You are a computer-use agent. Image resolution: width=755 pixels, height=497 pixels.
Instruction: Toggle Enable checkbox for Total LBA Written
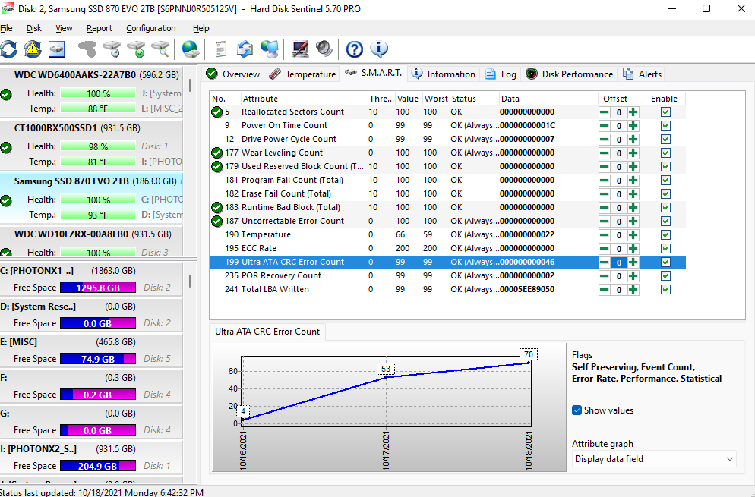coord(665,290)
